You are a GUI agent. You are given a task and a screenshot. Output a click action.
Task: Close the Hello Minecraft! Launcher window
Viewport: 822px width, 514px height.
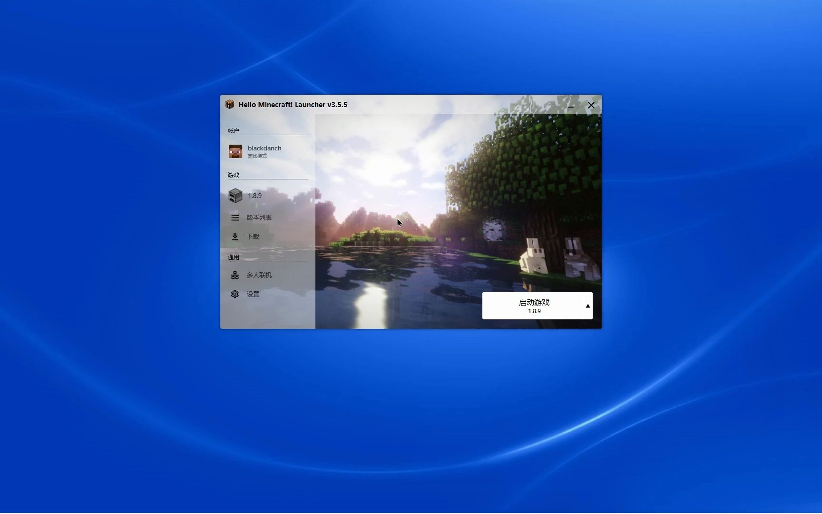(x=591, y=105)
